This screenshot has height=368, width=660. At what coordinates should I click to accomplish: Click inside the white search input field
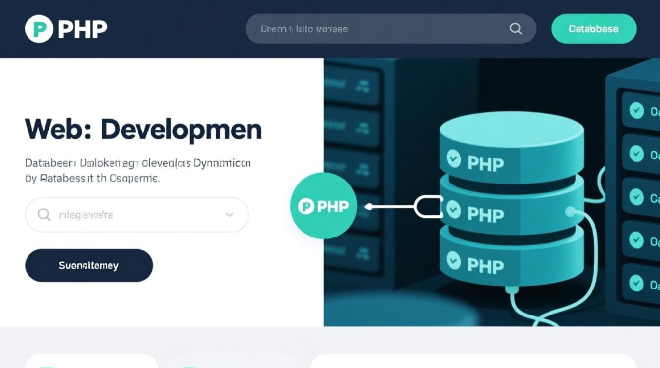click(123, 214)
